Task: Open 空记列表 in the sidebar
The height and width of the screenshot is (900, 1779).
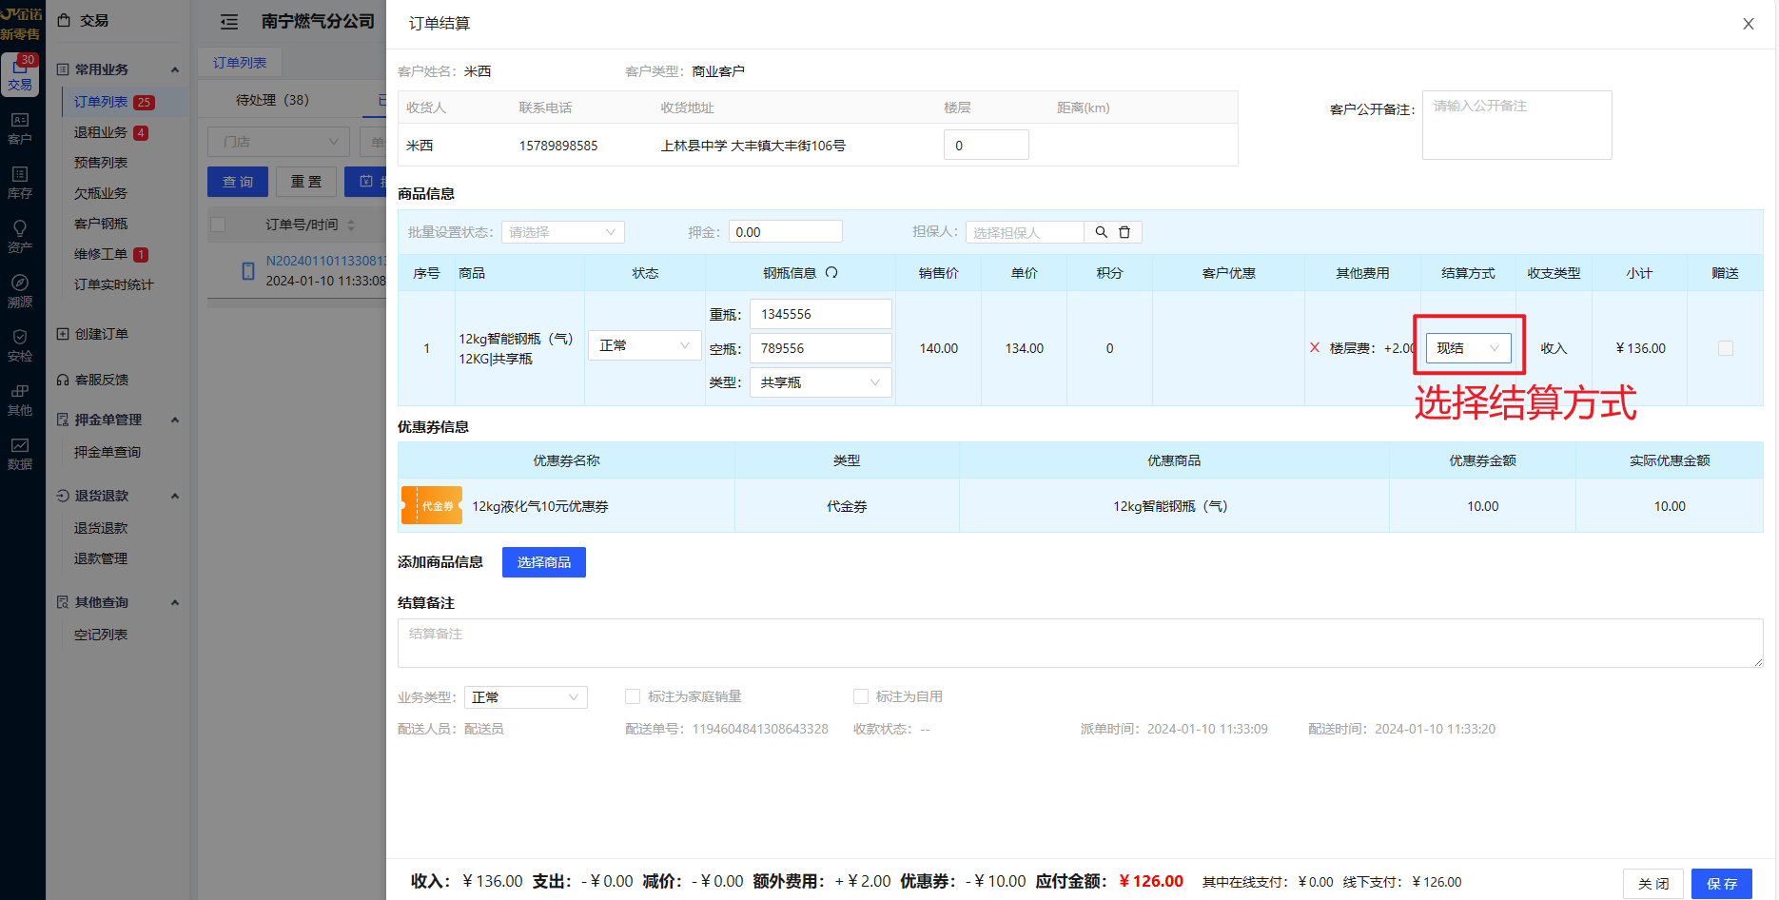Action: coord(101,635)
